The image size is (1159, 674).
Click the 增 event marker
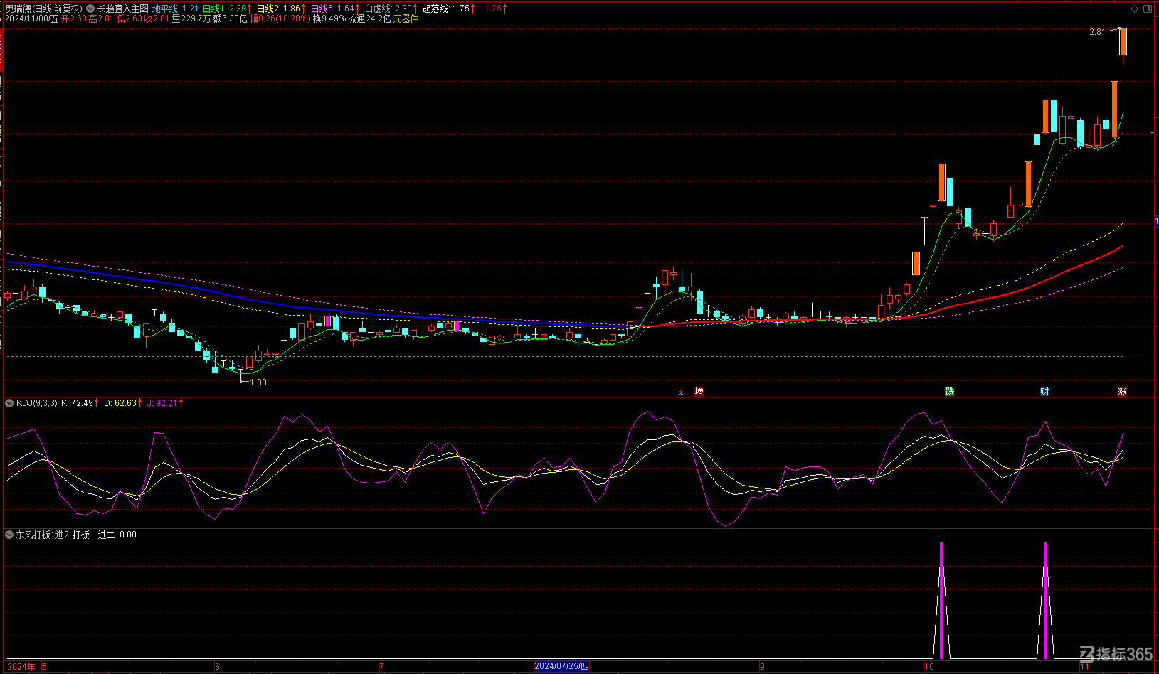[x=699, y=392]
